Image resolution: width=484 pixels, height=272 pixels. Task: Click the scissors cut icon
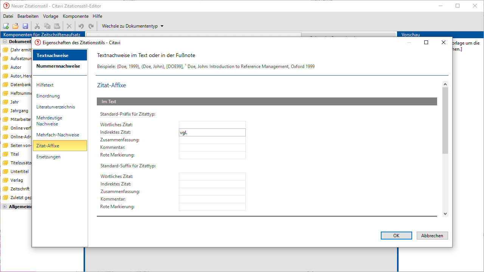click(37, 26)
